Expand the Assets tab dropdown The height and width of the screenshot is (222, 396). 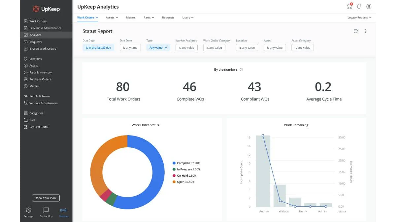[x=112, y=17]
